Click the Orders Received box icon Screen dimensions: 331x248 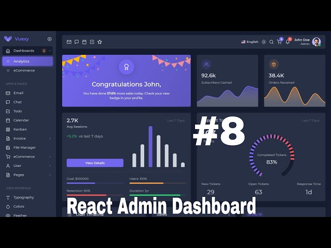click(x=274, y=64)
